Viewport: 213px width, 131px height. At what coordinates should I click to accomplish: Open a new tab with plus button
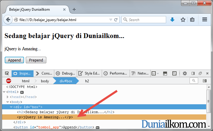pos(74,10)
